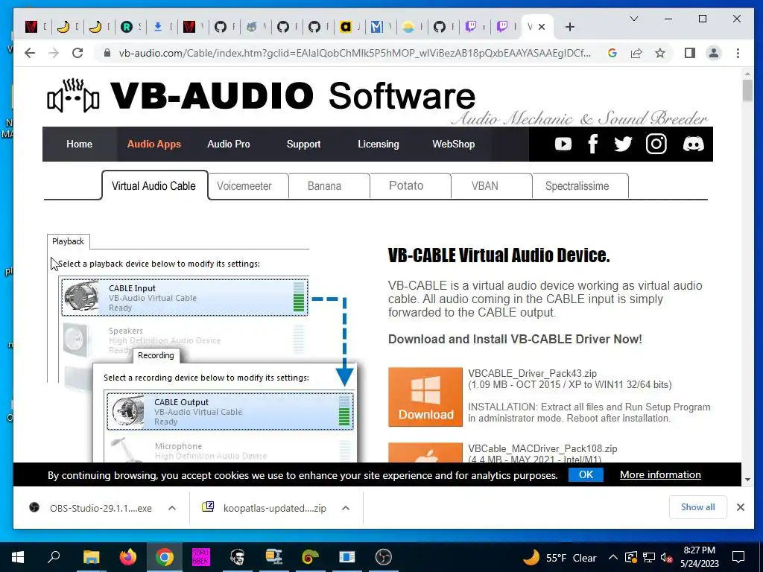
Task: Reload the page with refresh icon
Action: pyautogui.click(x=77, y=53)
